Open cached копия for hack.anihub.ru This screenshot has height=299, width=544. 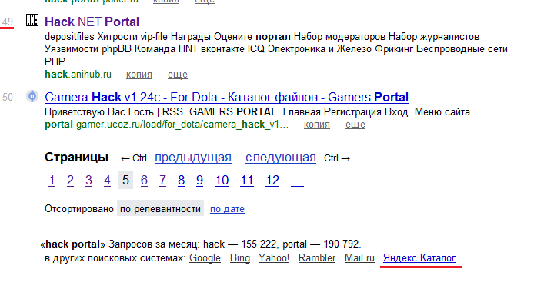(139, 75)
